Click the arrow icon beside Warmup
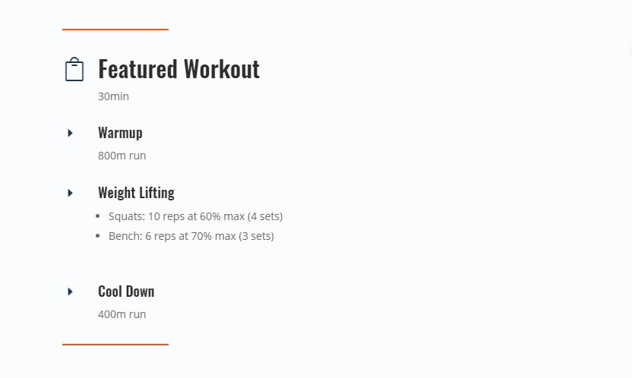Image resolution: width=632 pixels, height=378 pixels. 71,133
